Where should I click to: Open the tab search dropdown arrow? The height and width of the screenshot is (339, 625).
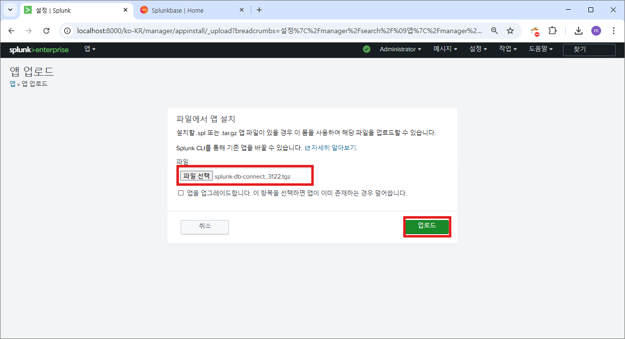10,10
